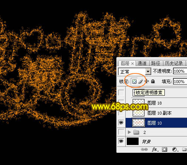This screenshot has width=187, height=165.
Task: Switch to the 历史记录 tab
Action: click(174, 63)
